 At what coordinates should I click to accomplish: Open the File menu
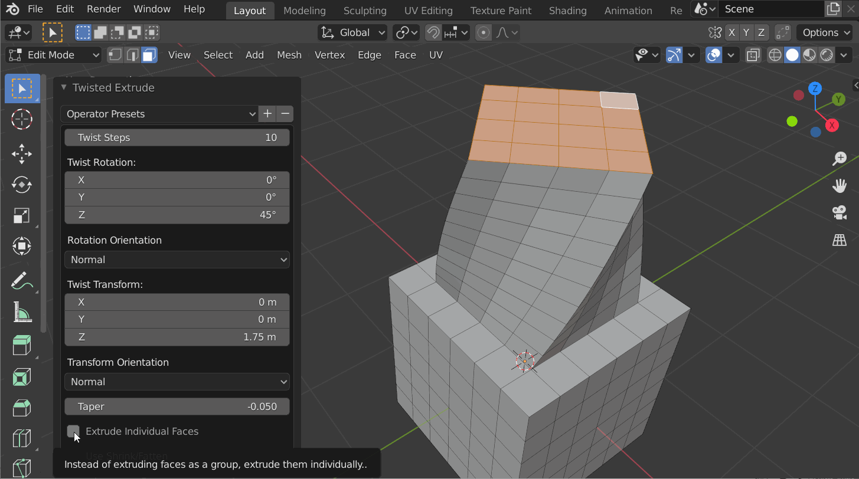click(35, 9)
